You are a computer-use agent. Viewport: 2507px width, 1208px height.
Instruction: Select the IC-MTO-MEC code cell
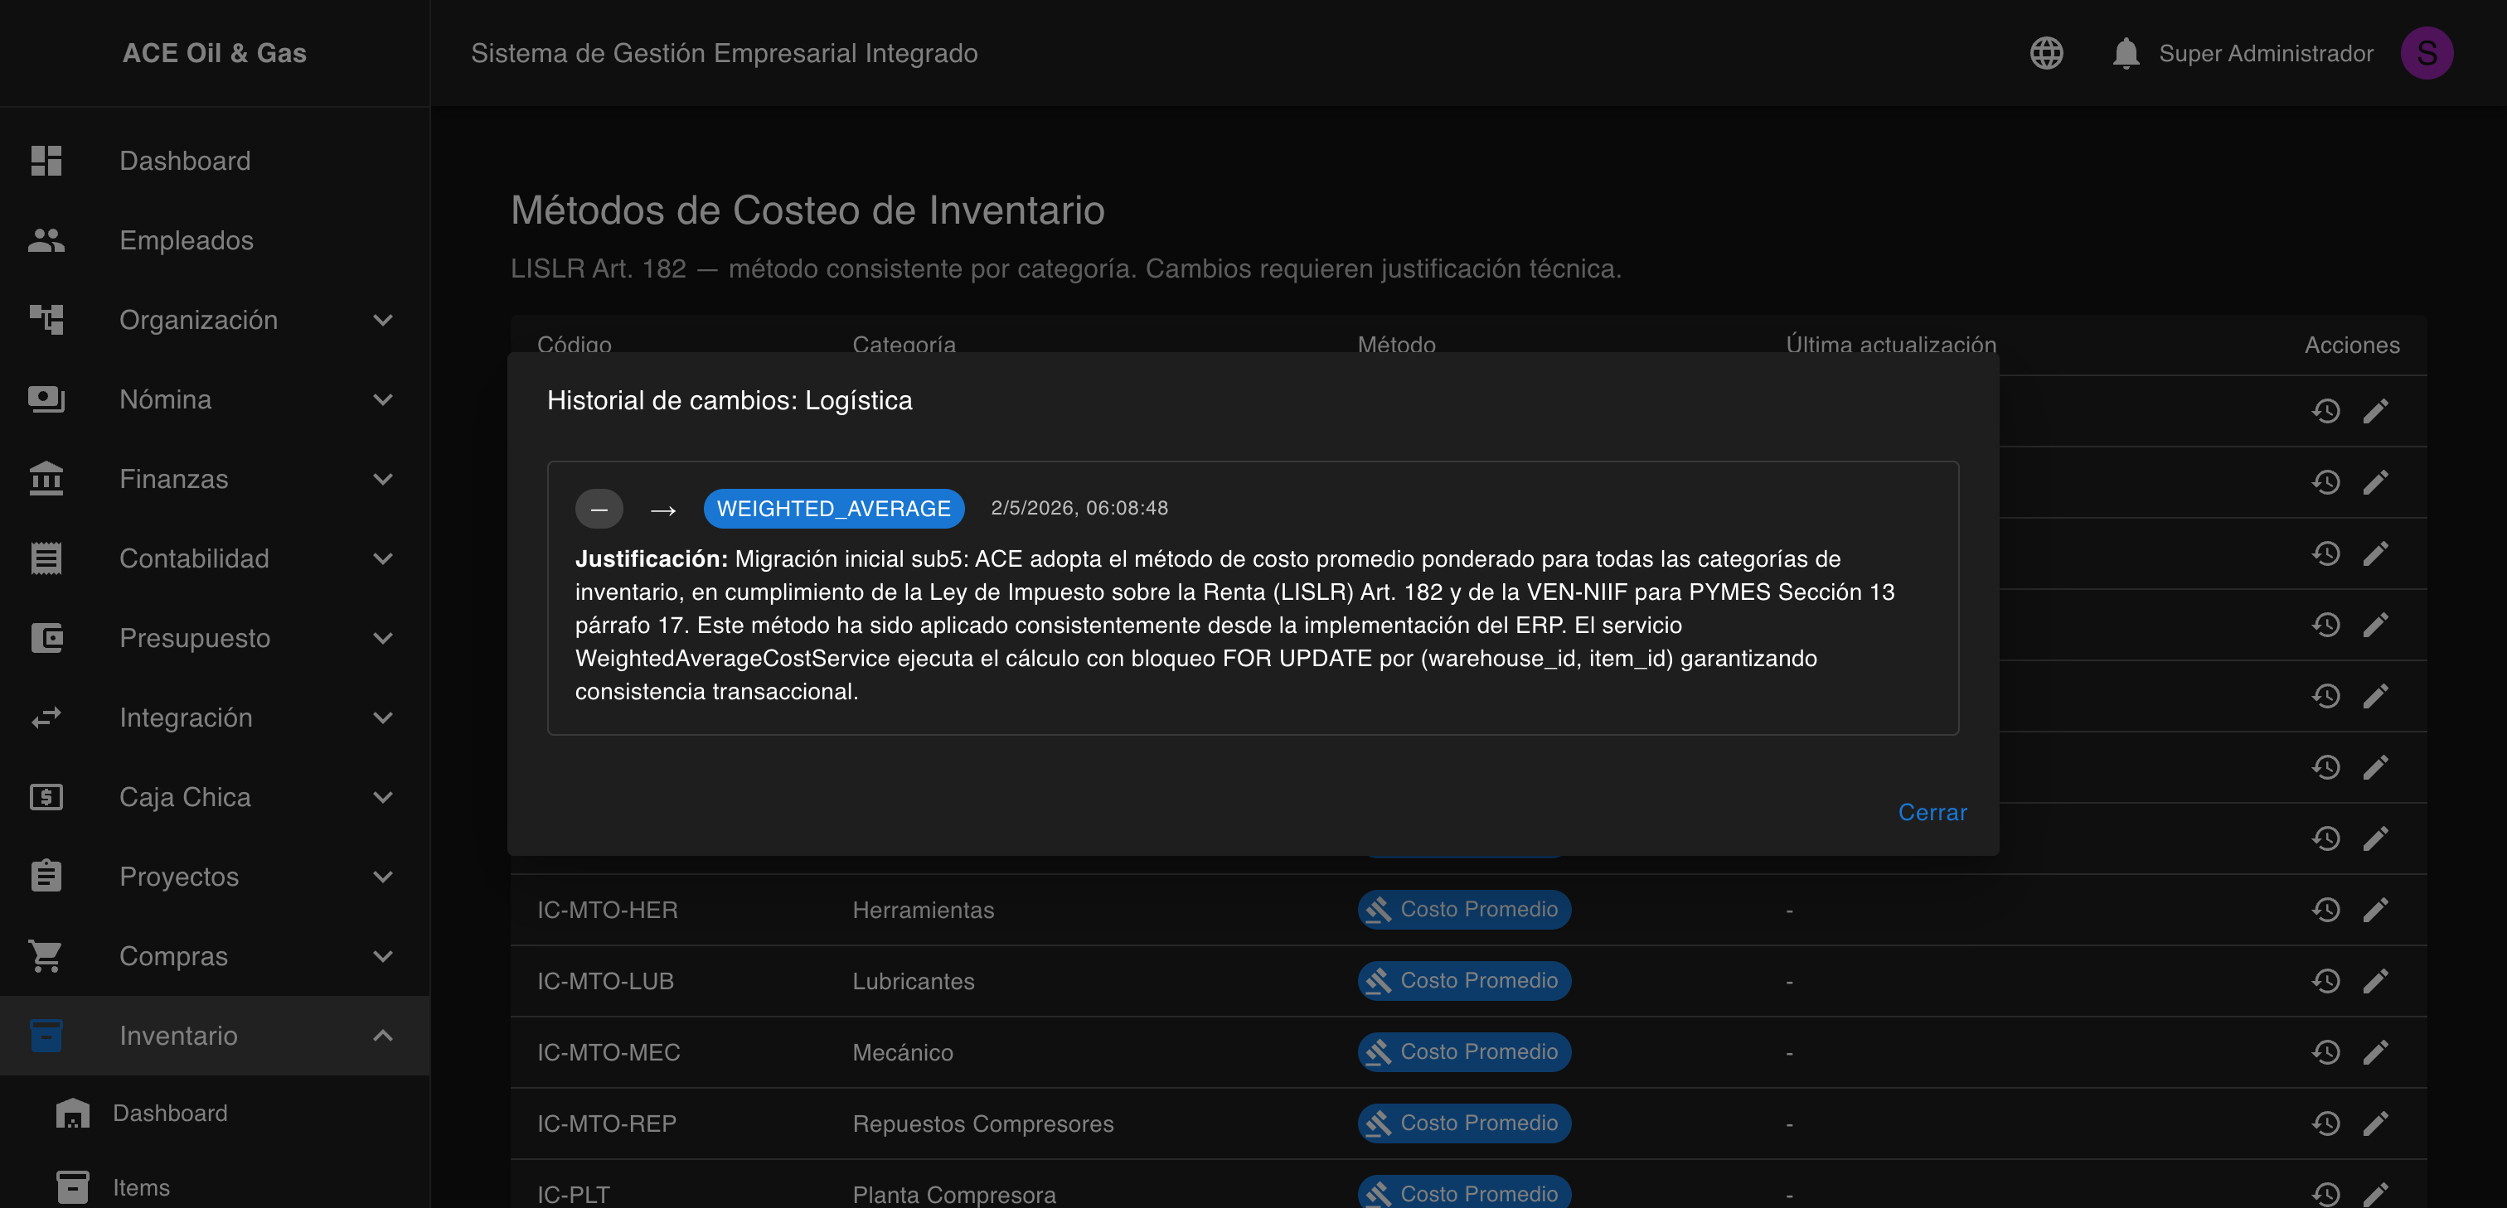609,1052
